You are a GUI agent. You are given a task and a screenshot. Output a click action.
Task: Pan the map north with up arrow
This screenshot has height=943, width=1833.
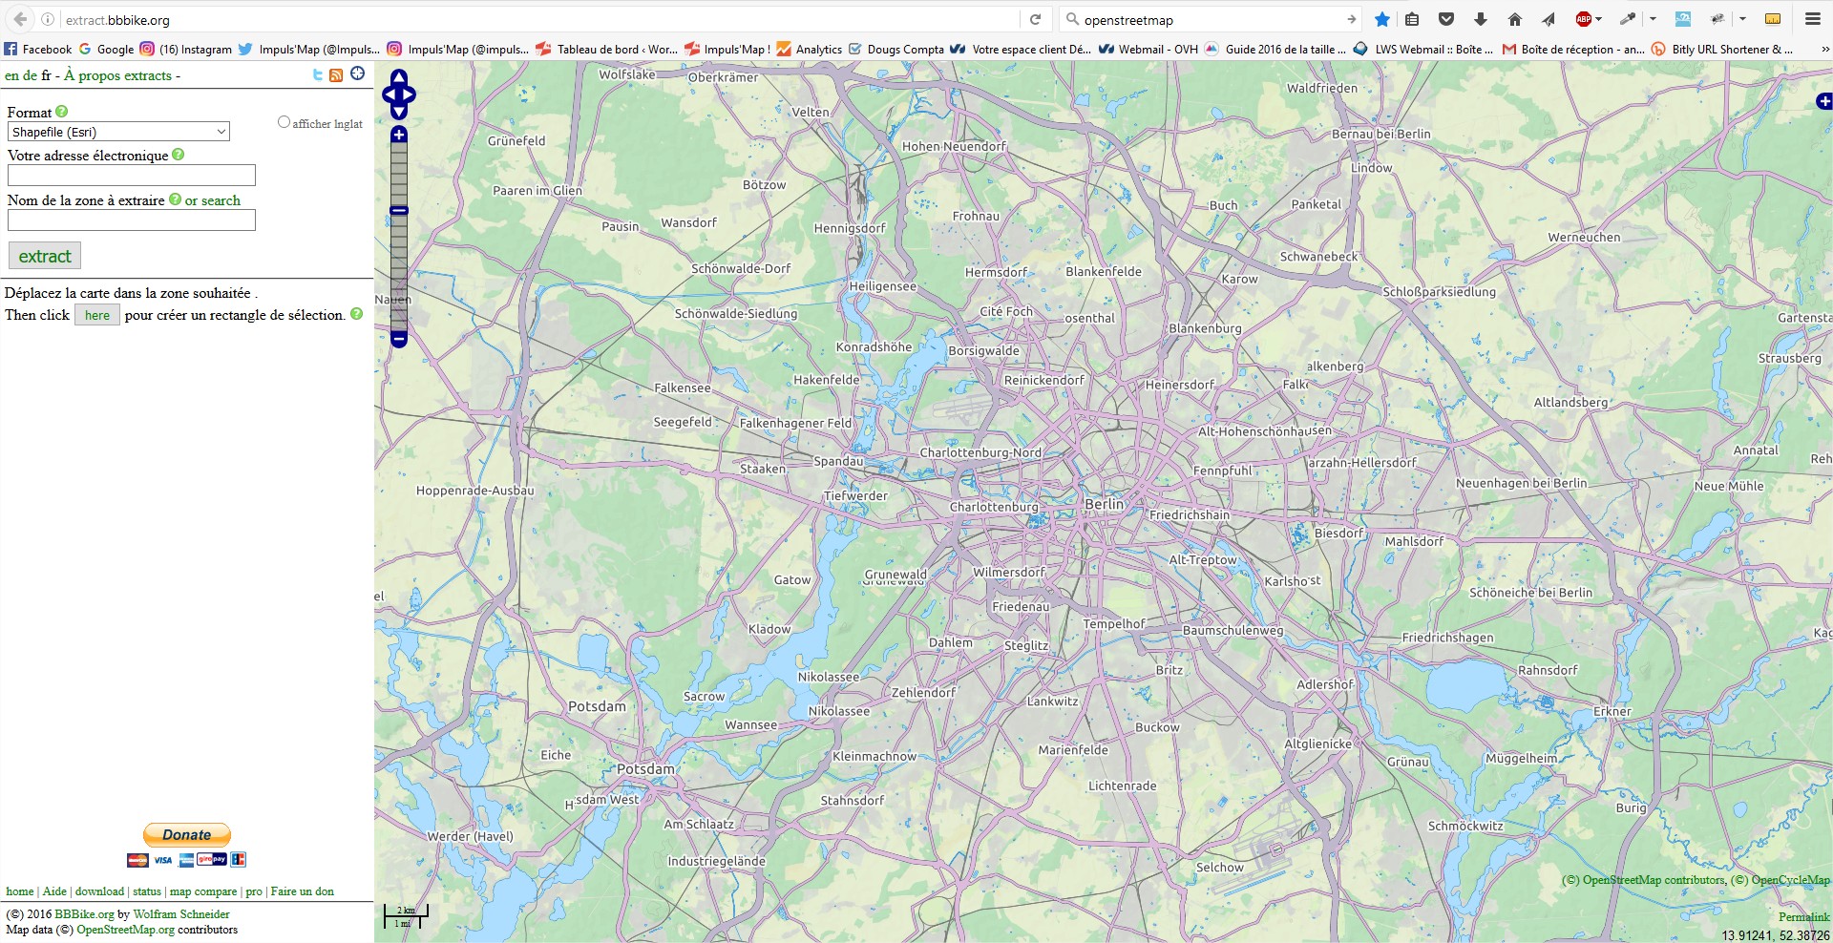pyautogui.click(x=399, y=77)
